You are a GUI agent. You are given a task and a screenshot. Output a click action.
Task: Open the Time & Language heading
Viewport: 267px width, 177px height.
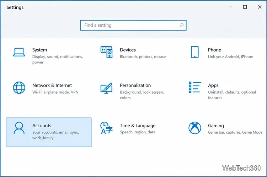point(138,126)
